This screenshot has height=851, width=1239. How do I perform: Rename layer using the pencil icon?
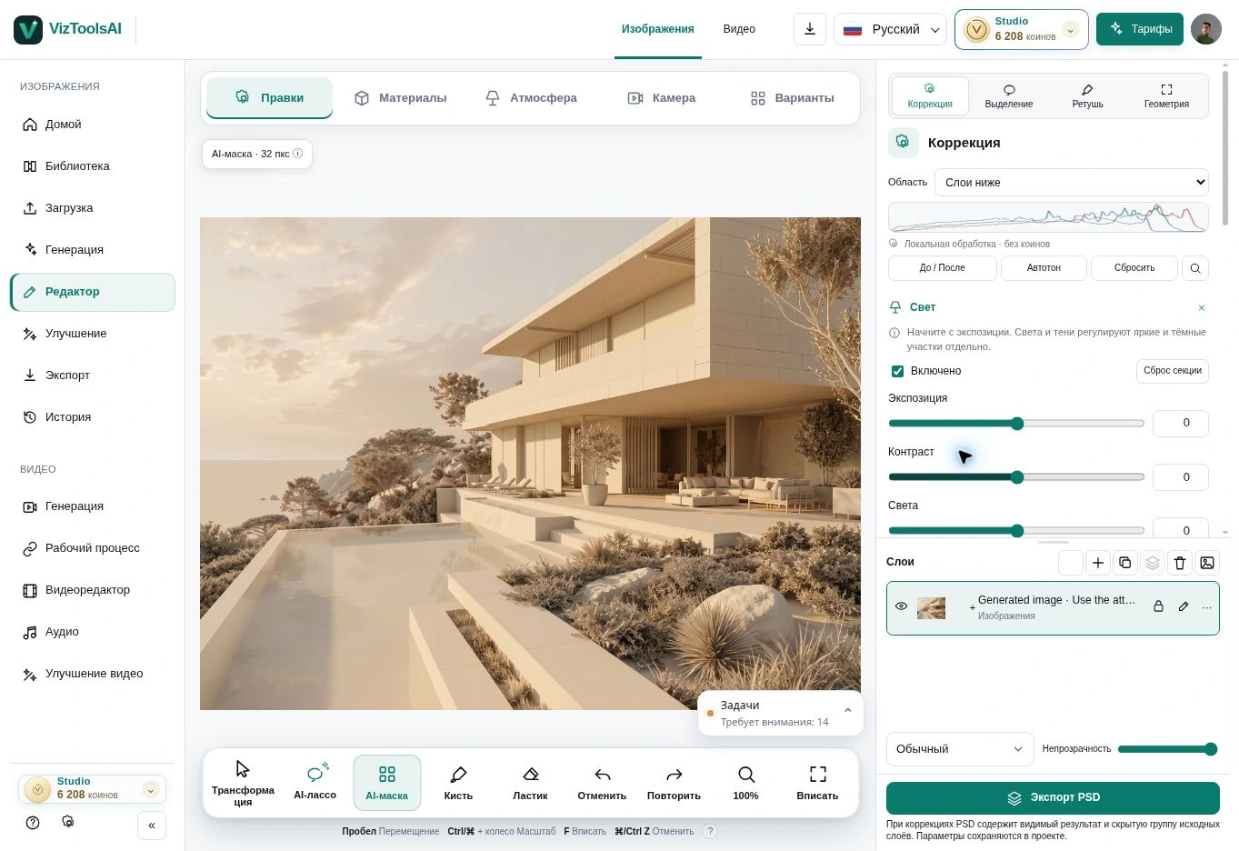[1184, 606]
